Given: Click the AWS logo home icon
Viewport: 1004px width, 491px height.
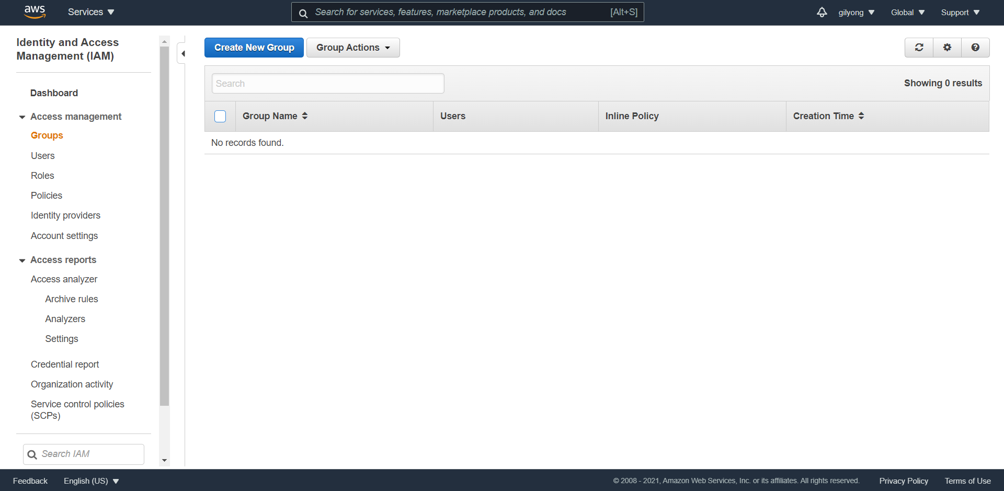Looking at the screenshot, I should point(35,12).
